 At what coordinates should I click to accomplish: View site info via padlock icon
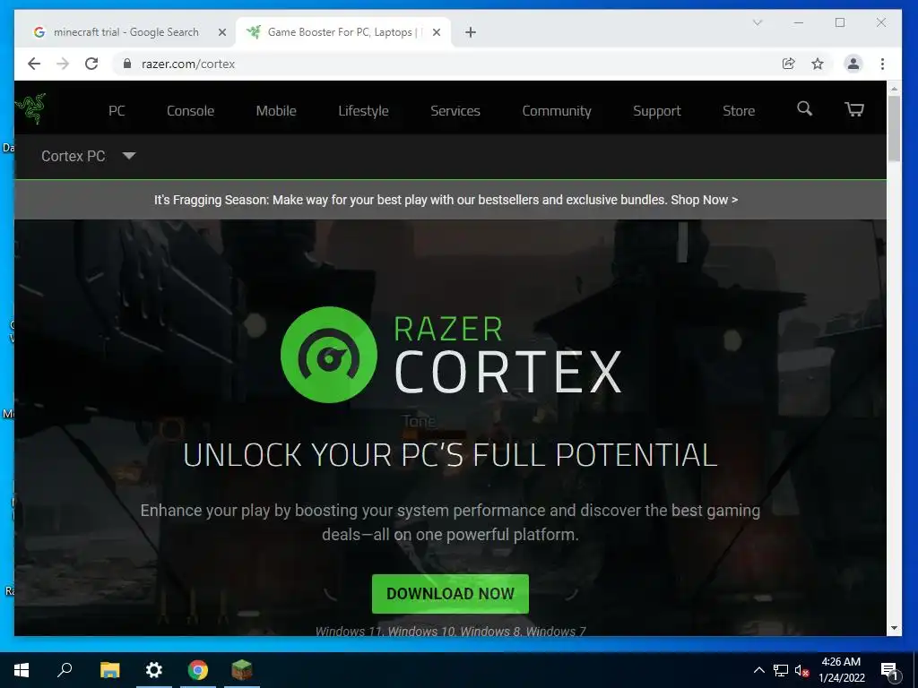coord(127,64)
